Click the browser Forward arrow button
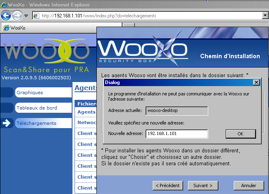This screenshot has height=194, width=269. (x=17, y=16)
